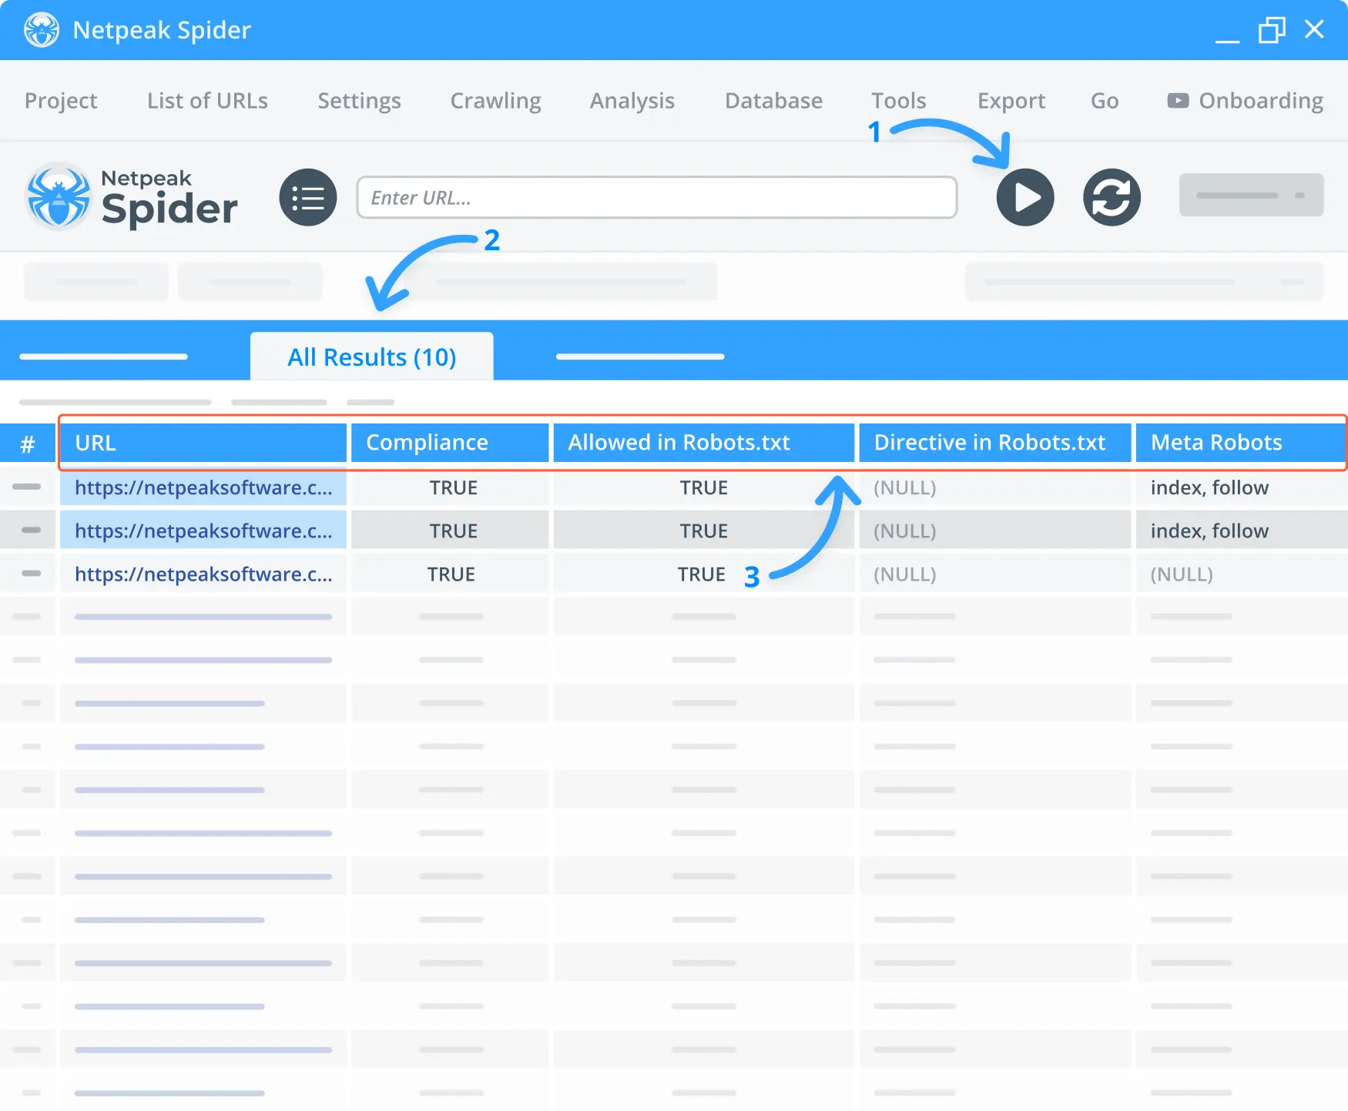Select Allowed in Robots.txt TRUE in first row

(x=703, y=487)
